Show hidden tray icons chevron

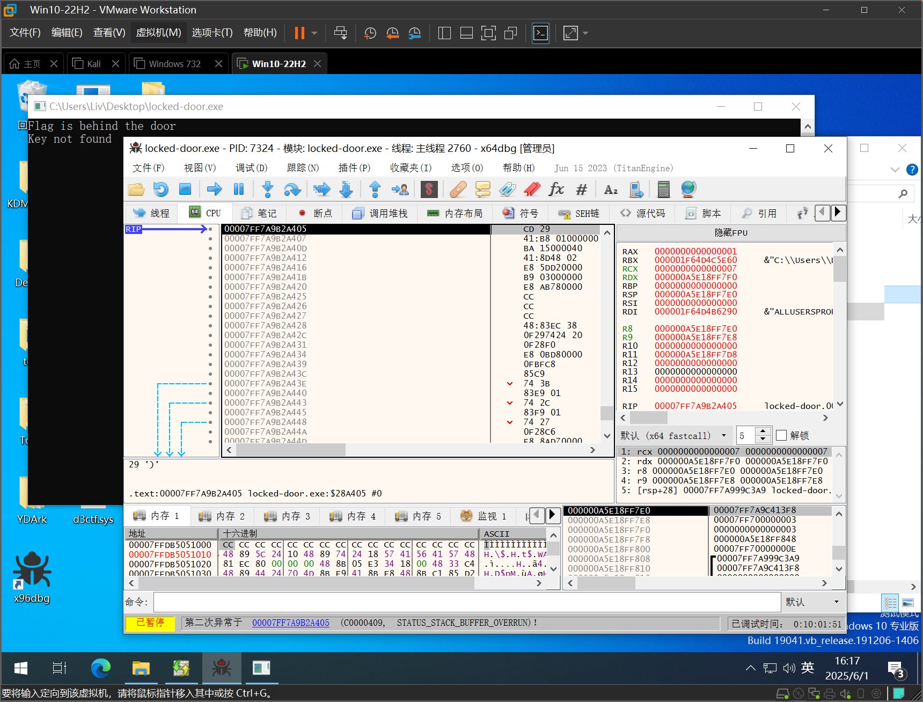[751, 668]
